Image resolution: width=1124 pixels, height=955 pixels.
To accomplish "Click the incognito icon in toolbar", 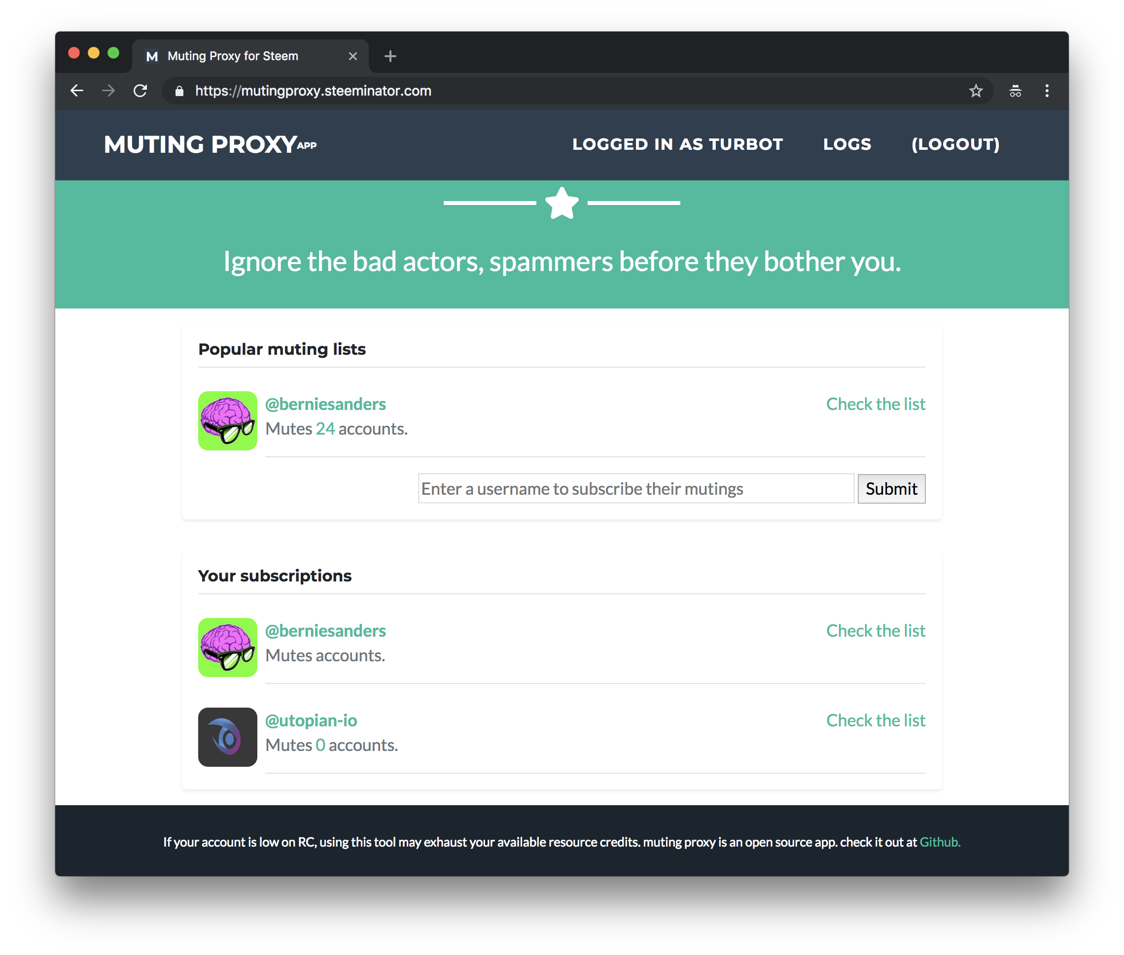I will [1015, 91].
